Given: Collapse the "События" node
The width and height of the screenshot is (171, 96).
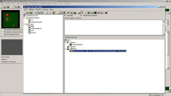Looking at the screenshot, I should pyautogui.click(x=66, y=42).
